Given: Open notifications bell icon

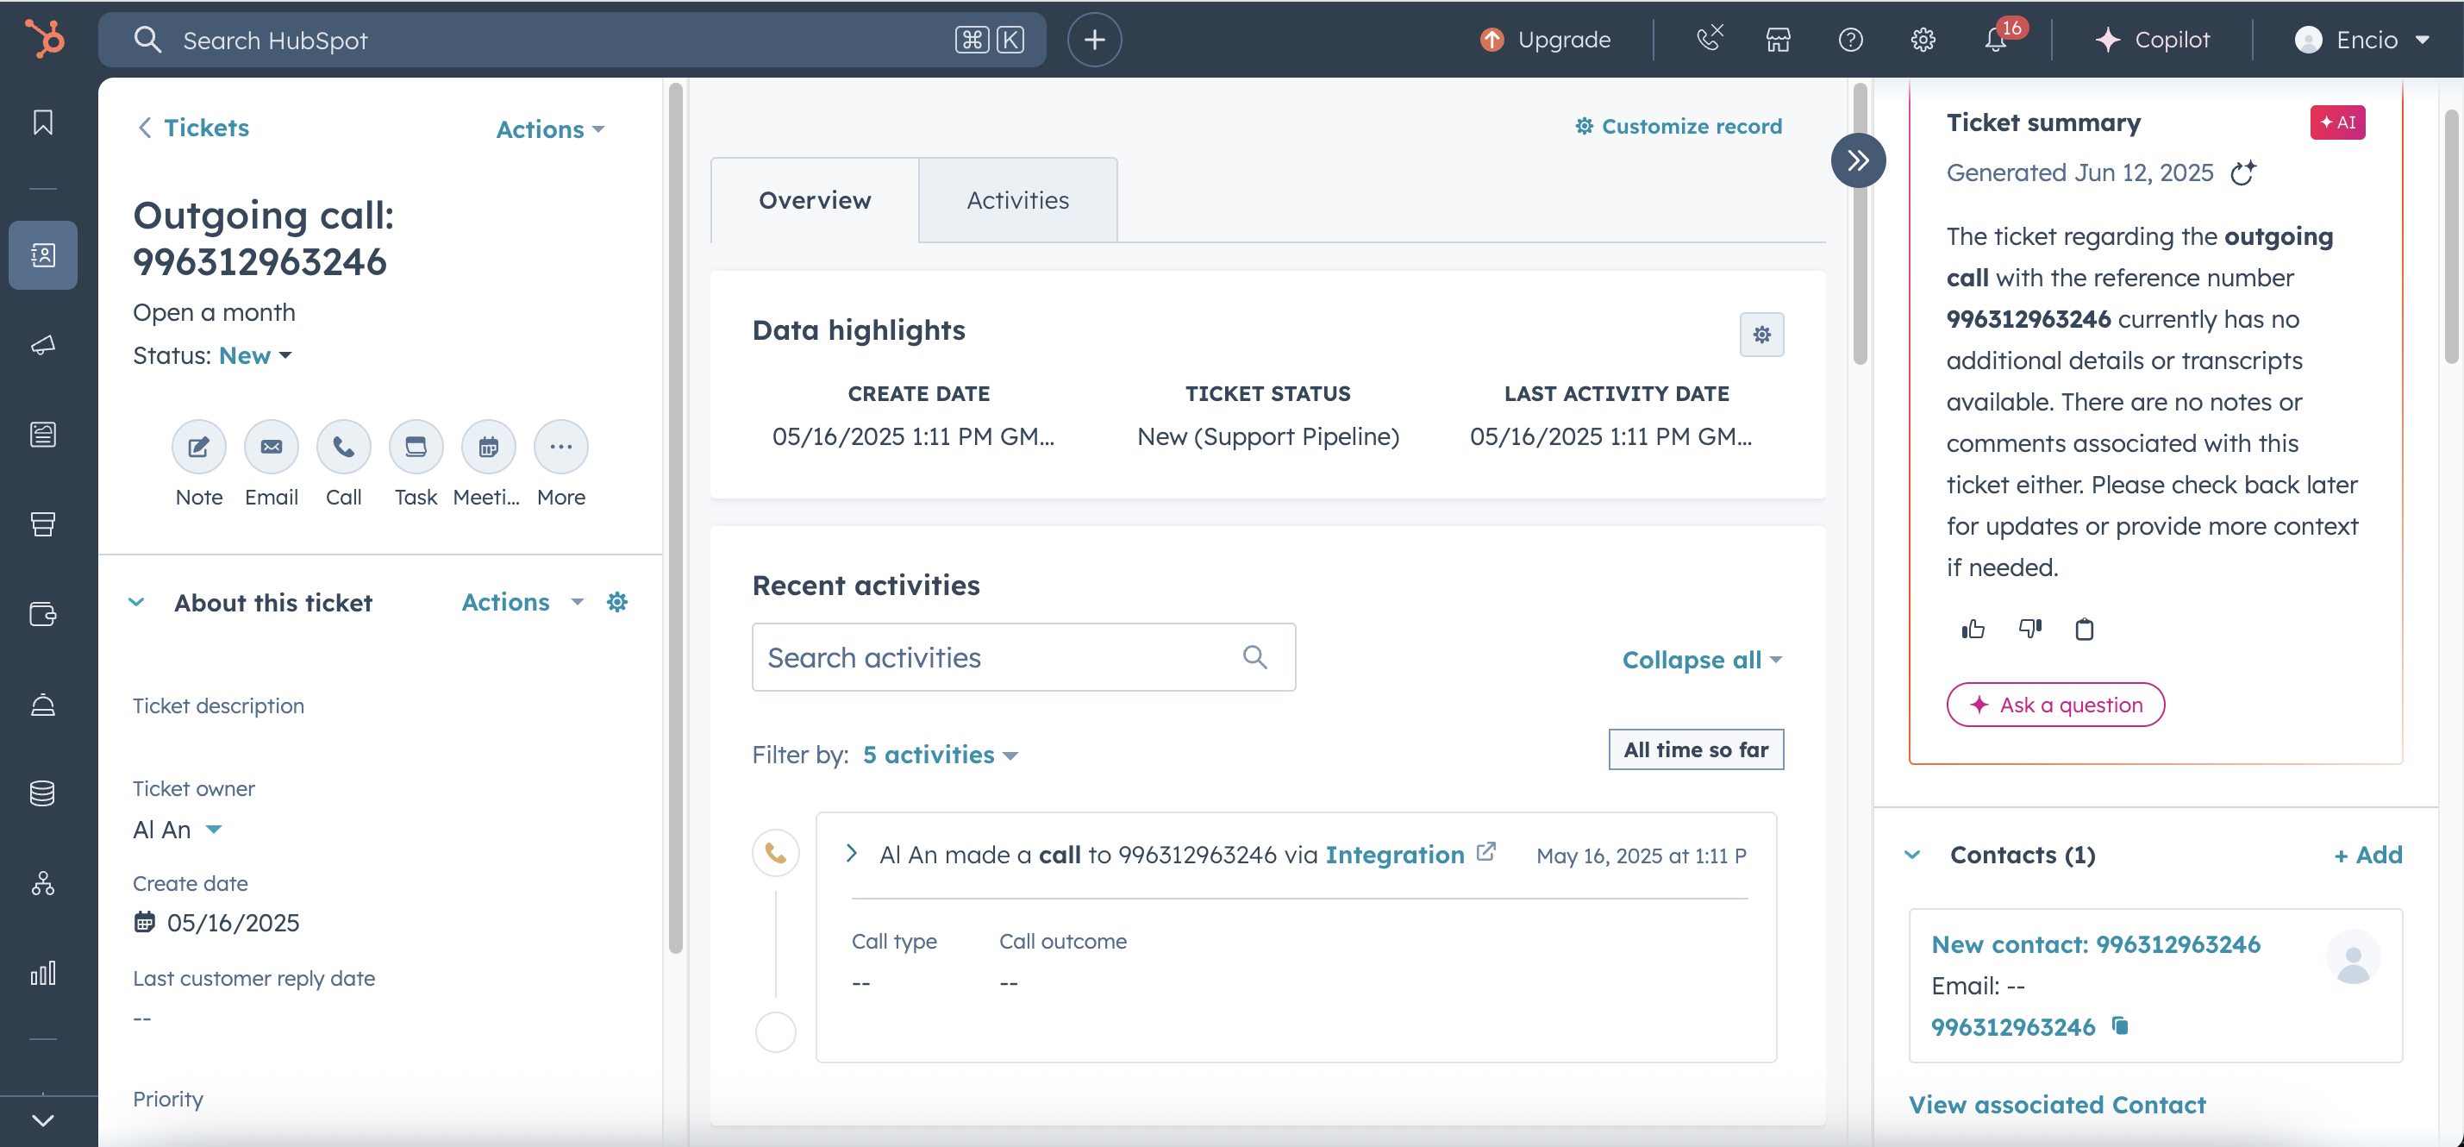Looking at the screenshot, I should 1995,41.
